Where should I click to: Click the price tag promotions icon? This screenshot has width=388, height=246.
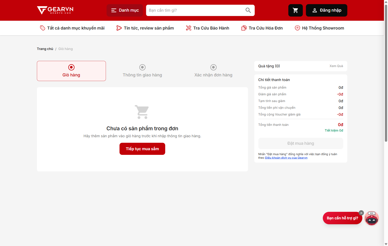point(42,28)
